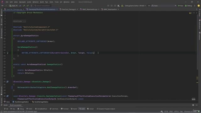
Task: Click the gutter navigation icon on line 30
Action: tap(8, 96)
